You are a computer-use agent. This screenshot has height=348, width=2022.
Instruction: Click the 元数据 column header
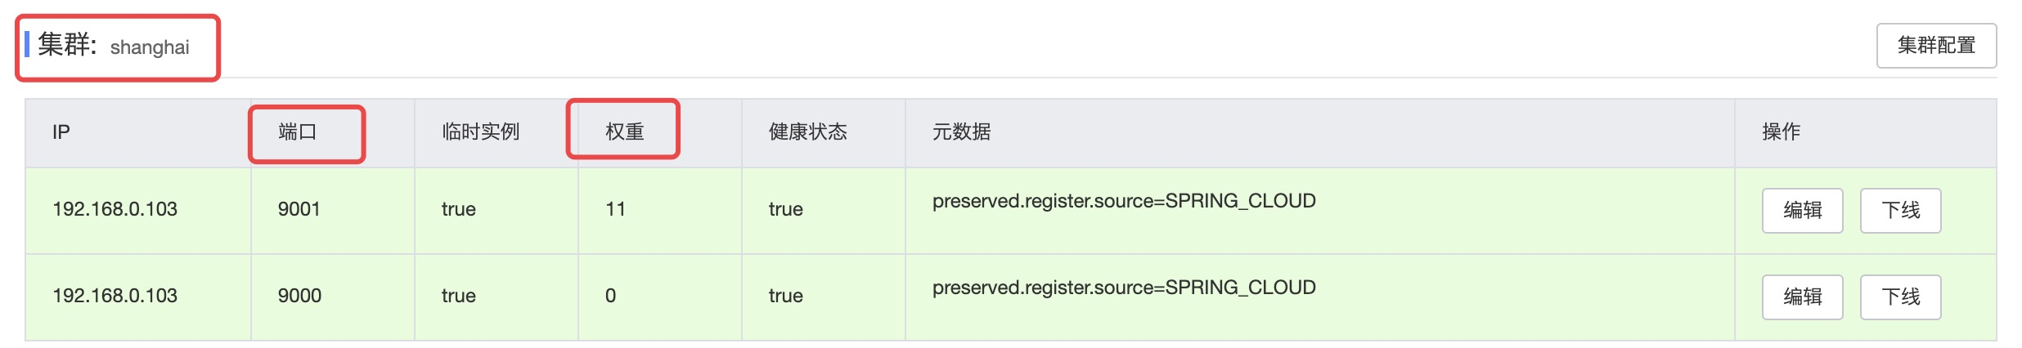click(961, 132)
